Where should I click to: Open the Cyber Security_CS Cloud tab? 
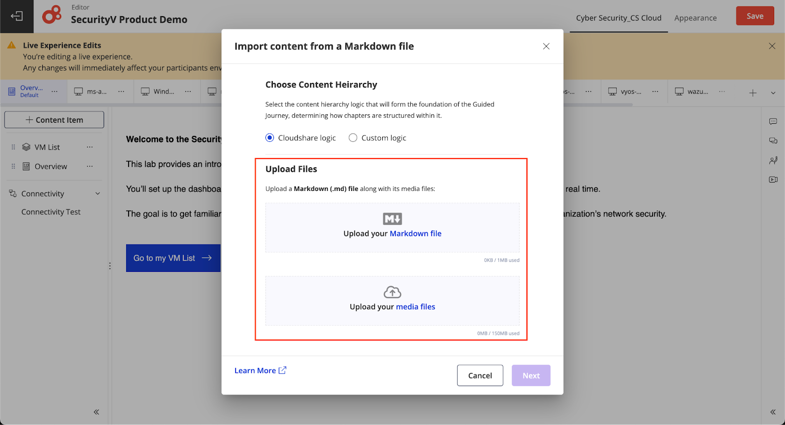coord(619,18)
